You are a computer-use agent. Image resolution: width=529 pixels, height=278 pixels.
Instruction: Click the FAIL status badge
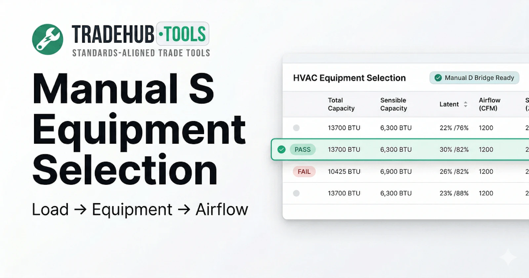pyautogui.click(x=304, y=172)
